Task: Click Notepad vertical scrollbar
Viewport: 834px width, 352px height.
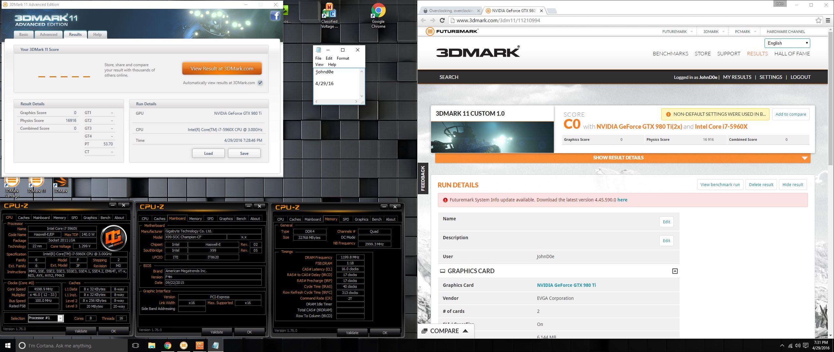Action: [x=362, y=83]
